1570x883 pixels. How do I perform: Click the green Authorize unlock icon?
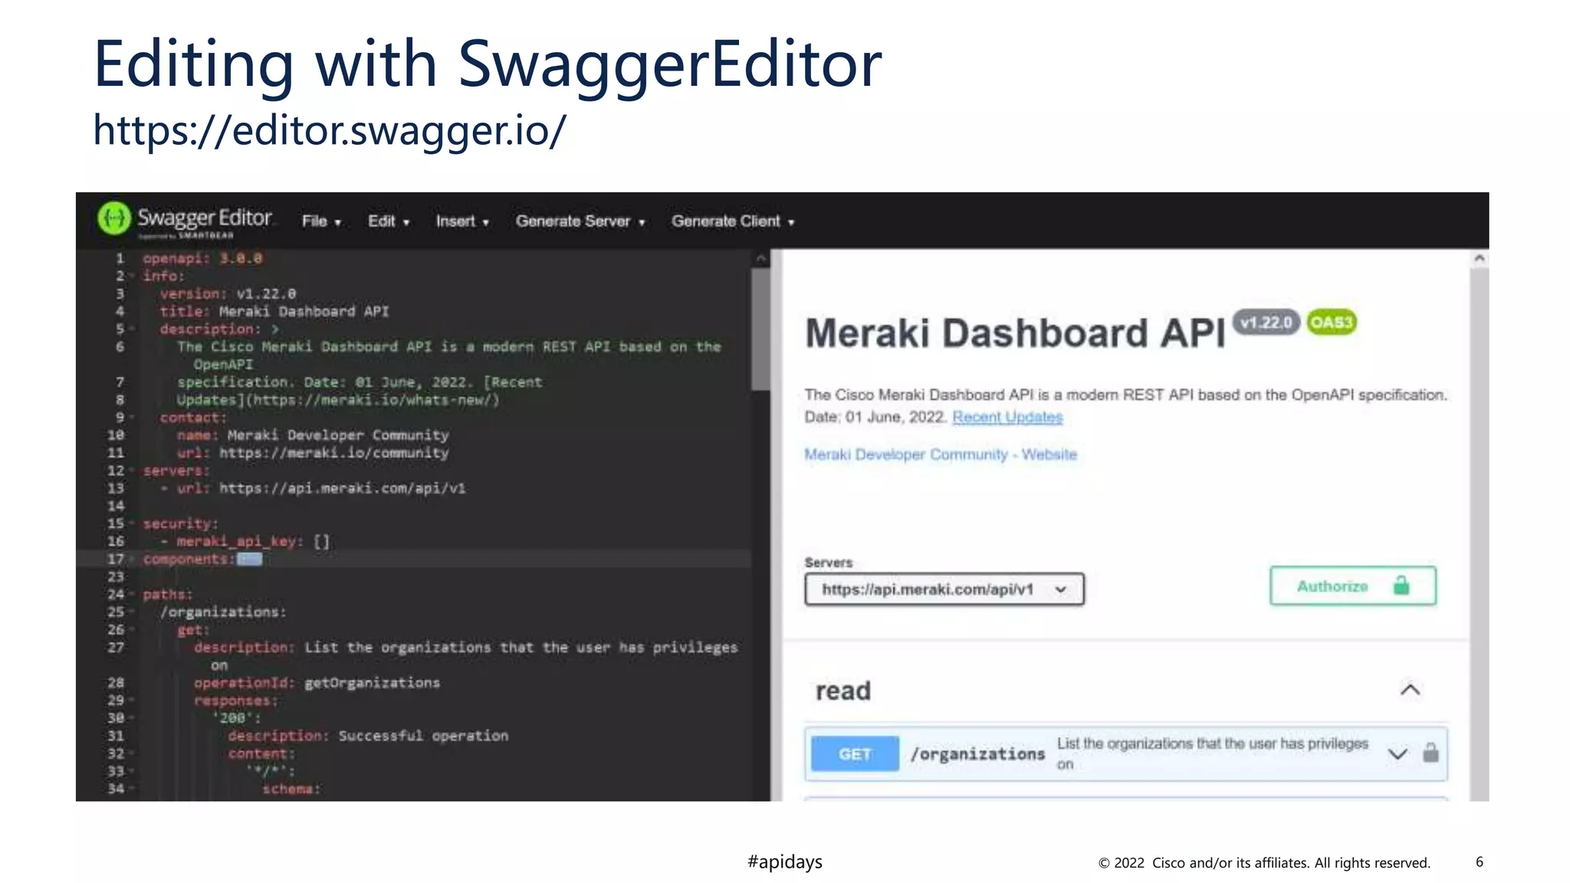pyautogui.click(x=1401, y=586)
